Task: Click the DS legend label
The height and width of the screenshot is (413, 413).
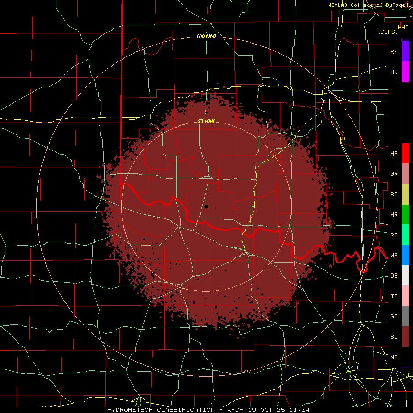Action: coord(394,275)
